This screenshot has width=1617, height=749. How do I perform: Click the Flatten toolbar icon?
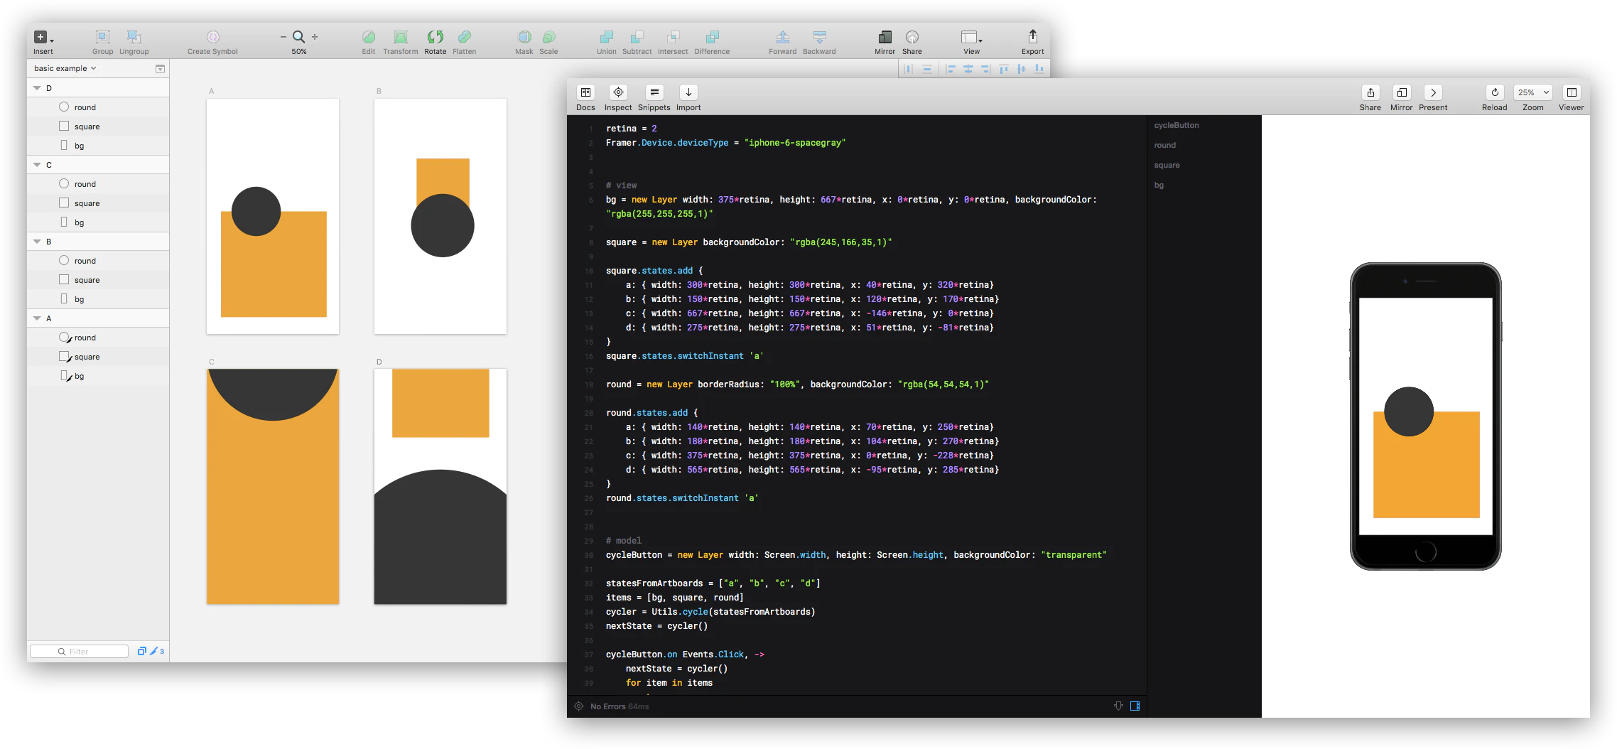(x=465, y=39)
